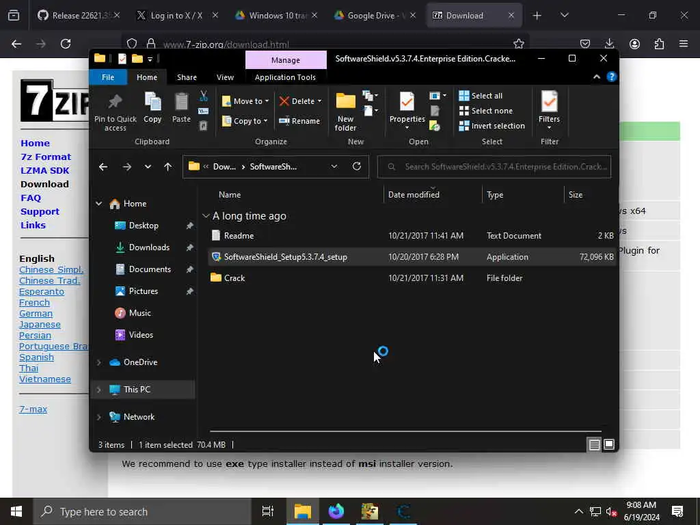The image size is (700, 525).
Task: Click the Rename button
Action: tap(299, 121)
